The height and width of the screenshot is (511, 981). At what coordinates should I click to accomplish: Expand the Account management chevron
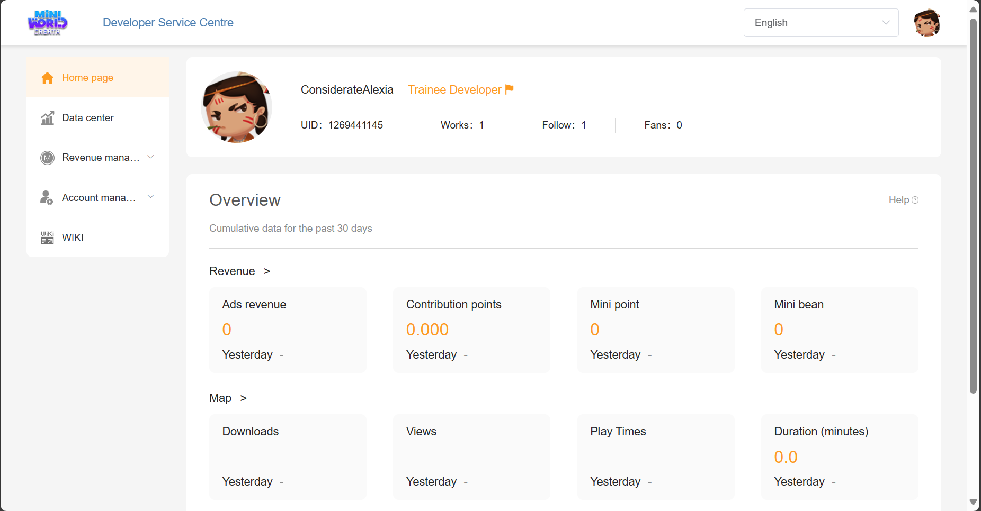click(x=150, y=197)
